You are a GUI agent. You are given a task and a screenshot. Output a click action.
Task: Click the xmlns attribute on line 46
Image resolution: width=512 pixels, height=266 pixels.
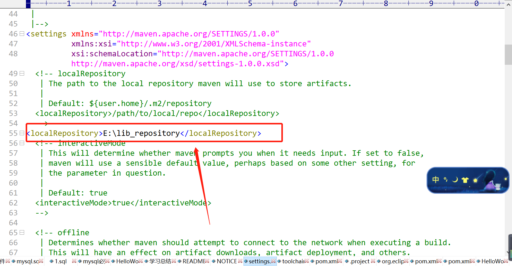82,34
